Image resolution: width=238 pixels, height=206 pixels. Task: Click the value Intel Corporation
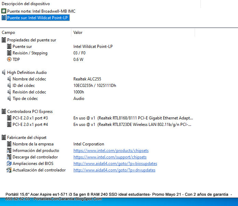(89, 144)
